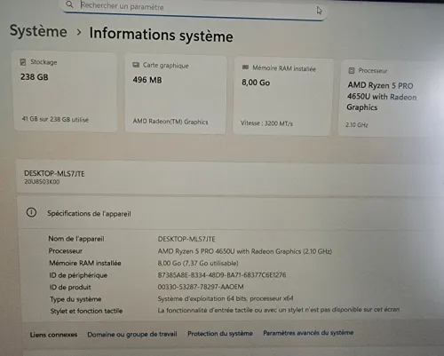This screenshot has height=356, width=444.
Task: Select the Processeur value in specifications list
Action: [x=245, y=251]
